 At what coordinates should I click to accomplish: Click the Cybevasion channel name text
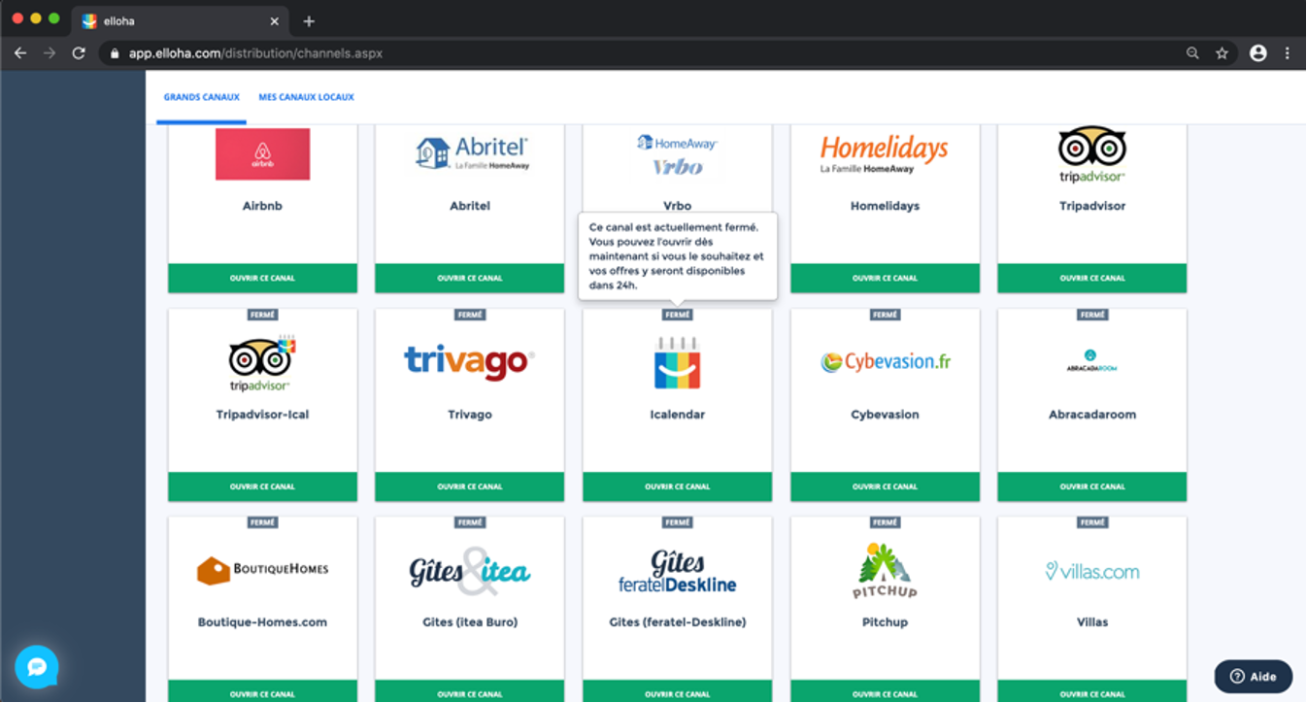pos(885,415)
